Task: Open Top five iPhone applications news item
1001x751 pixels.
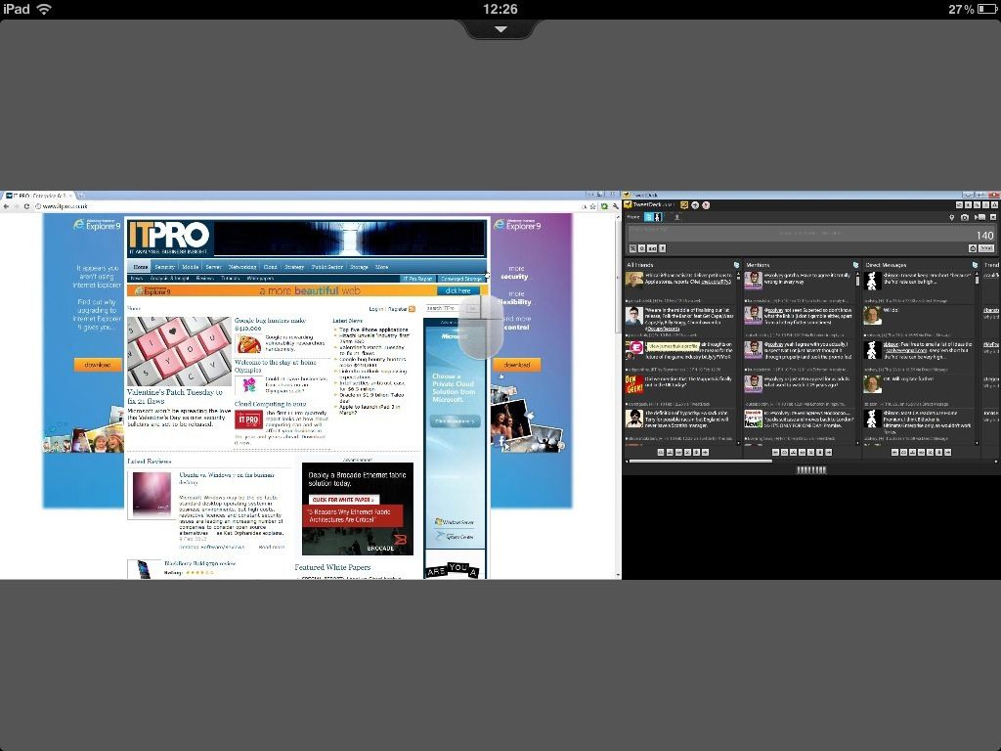Action: coord(373,330)
